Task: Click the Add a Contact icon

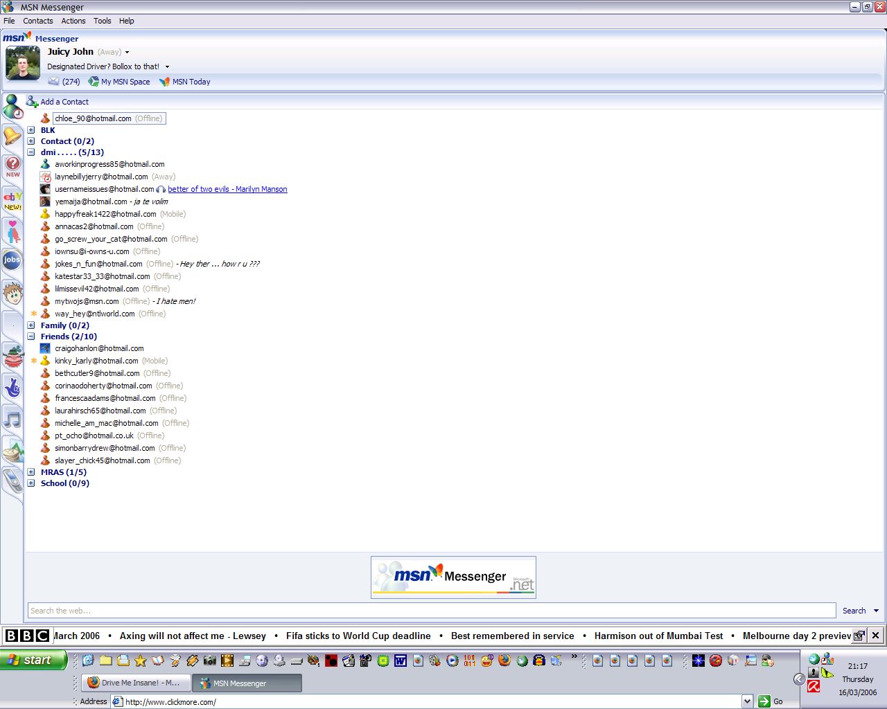Action: 32,102
